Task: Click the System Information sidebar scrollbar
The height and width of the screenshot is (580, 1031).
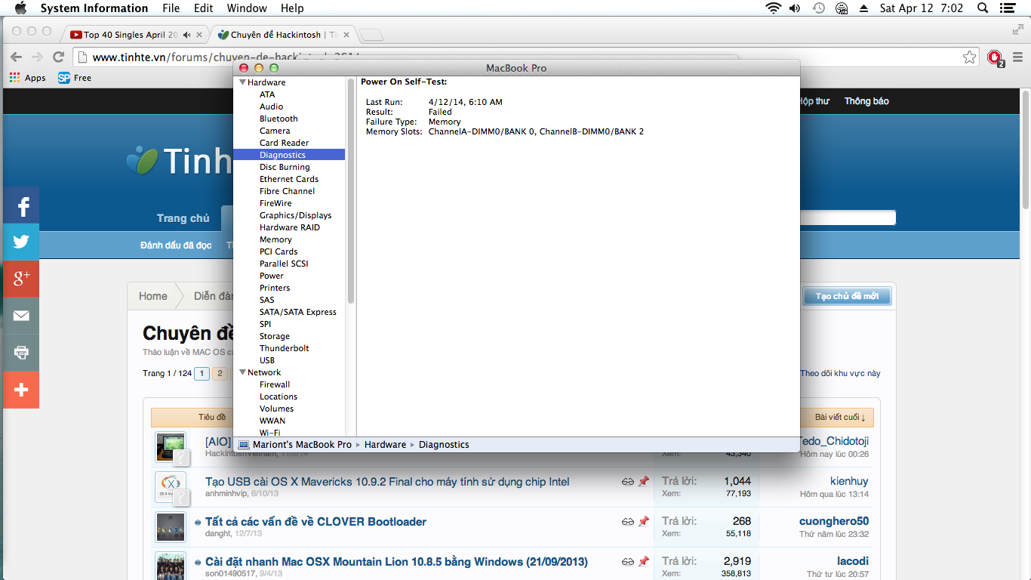Action: [351, 191]
